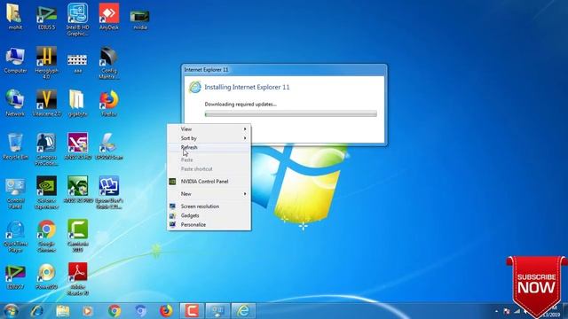Select the Firefox desktop shortcut
This screenshot has height=319, width=568.
[108, 103]
